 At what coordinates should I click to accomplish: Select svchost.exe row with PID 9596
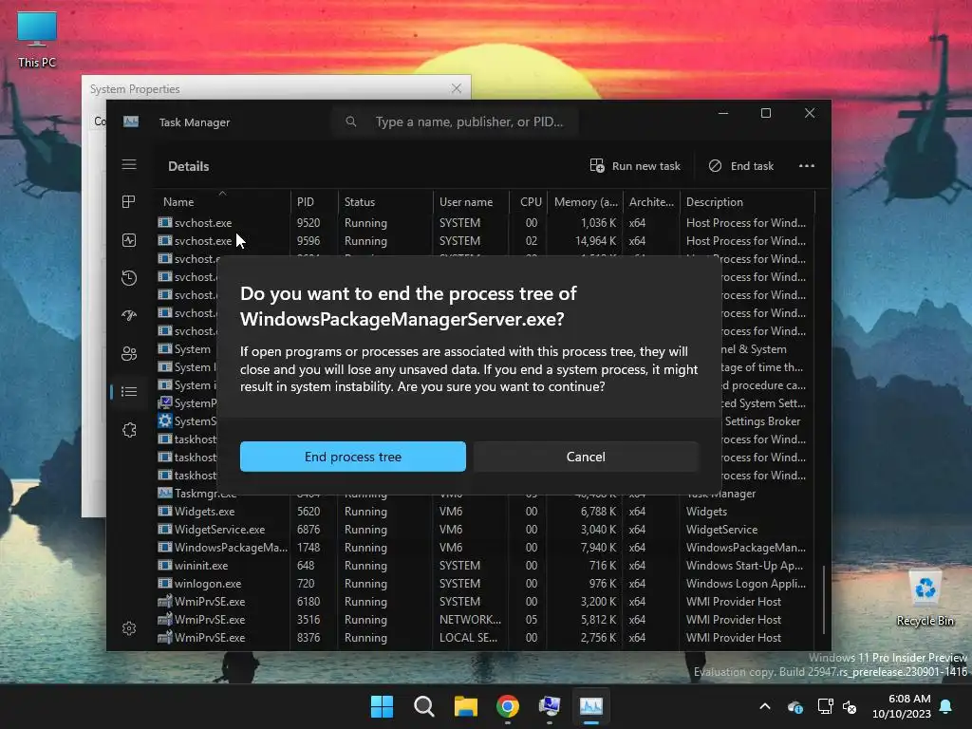(485, 240)
